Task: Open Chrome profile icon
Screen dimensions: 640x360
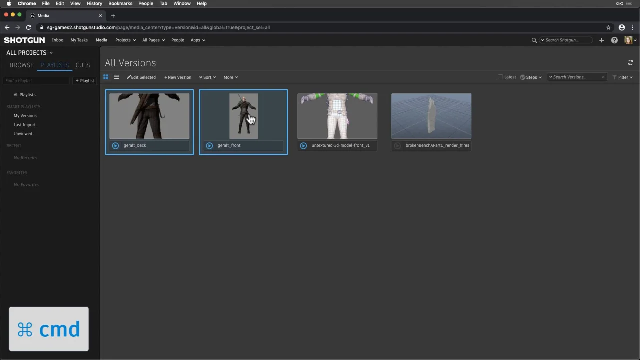Action: coord(622,27)
